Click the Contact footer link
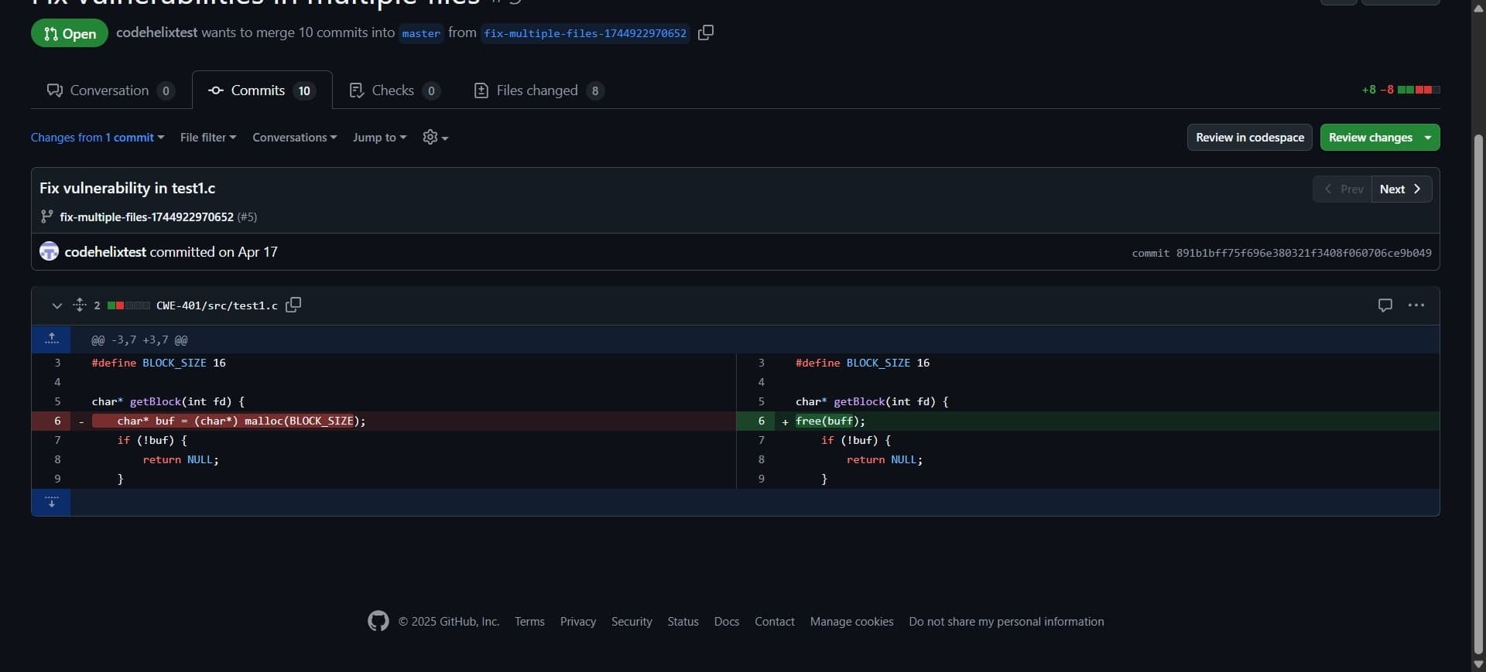 point(775,622)
